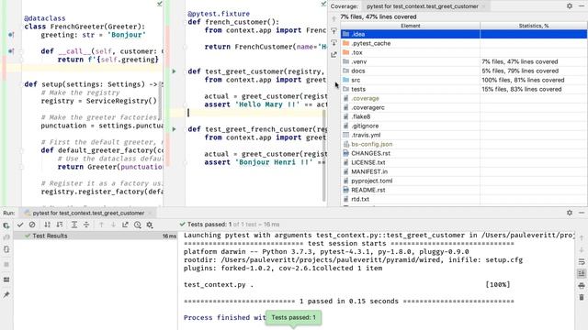Click the Stop process square icon

coord(6,265)
